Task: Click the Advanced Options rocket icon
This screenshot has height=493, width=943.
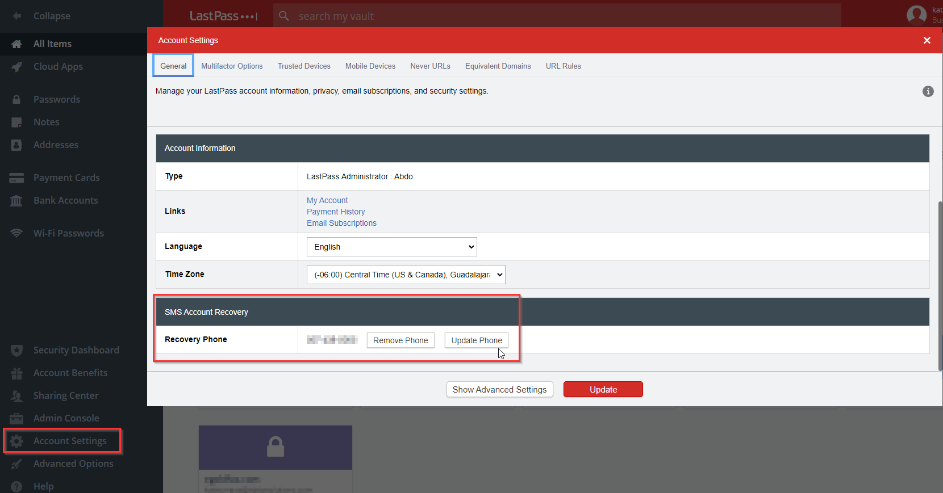Action: (x=16, y=463)
